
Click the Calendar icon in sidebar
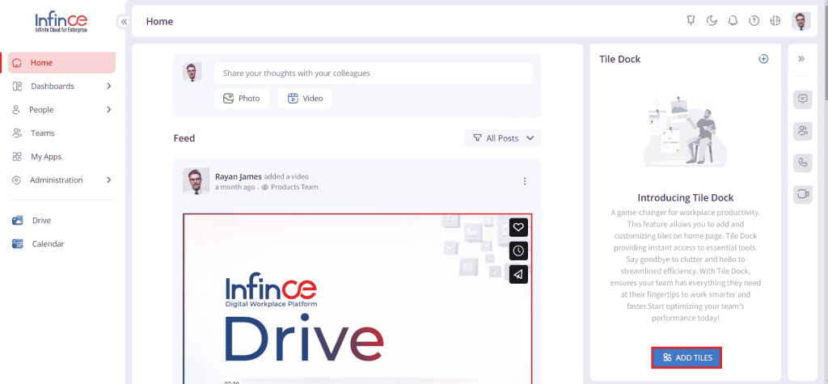point(18,244)
